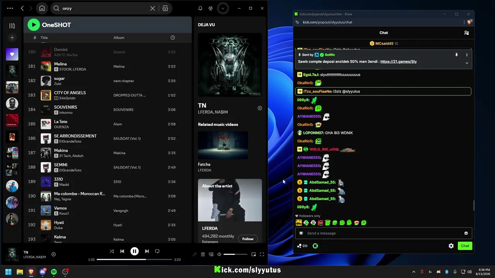Select track 3310 by Madd
Viewport: 495px width, 278px height.
pyautogui.click(x=108, y=181)
